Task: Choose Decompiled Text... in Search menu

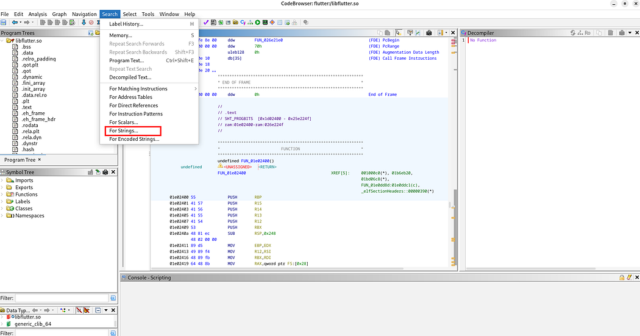Action: coord(149,77)
